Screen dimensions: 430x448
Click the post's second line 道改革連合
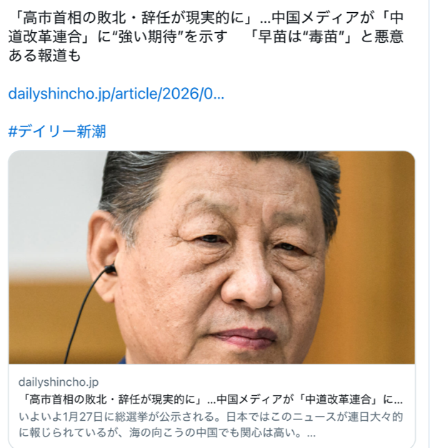[x=206, y=36]
